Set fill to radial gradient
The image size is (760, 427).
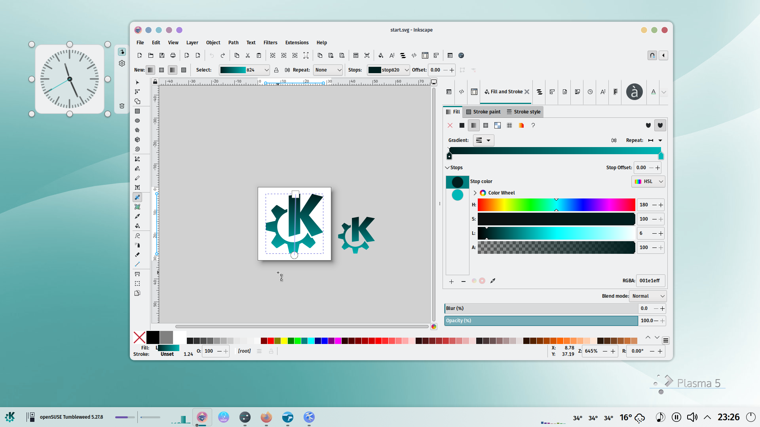(486, 125)
